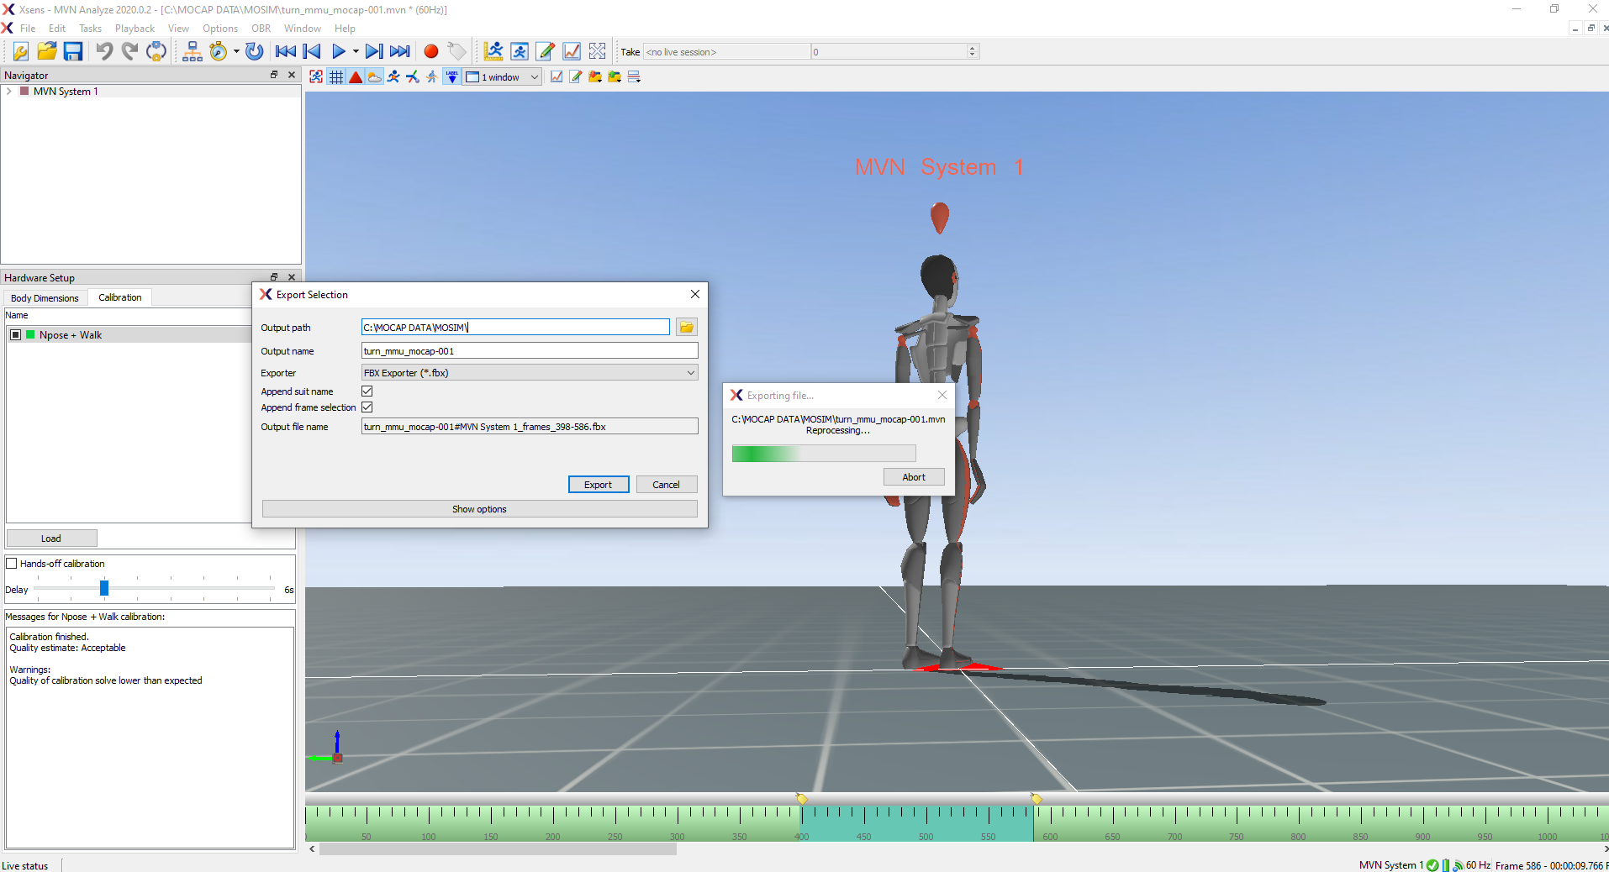Click the red-framed reset view figure icon
Viewport: 1609px width, 872px height.
click(x=316, y=77)
